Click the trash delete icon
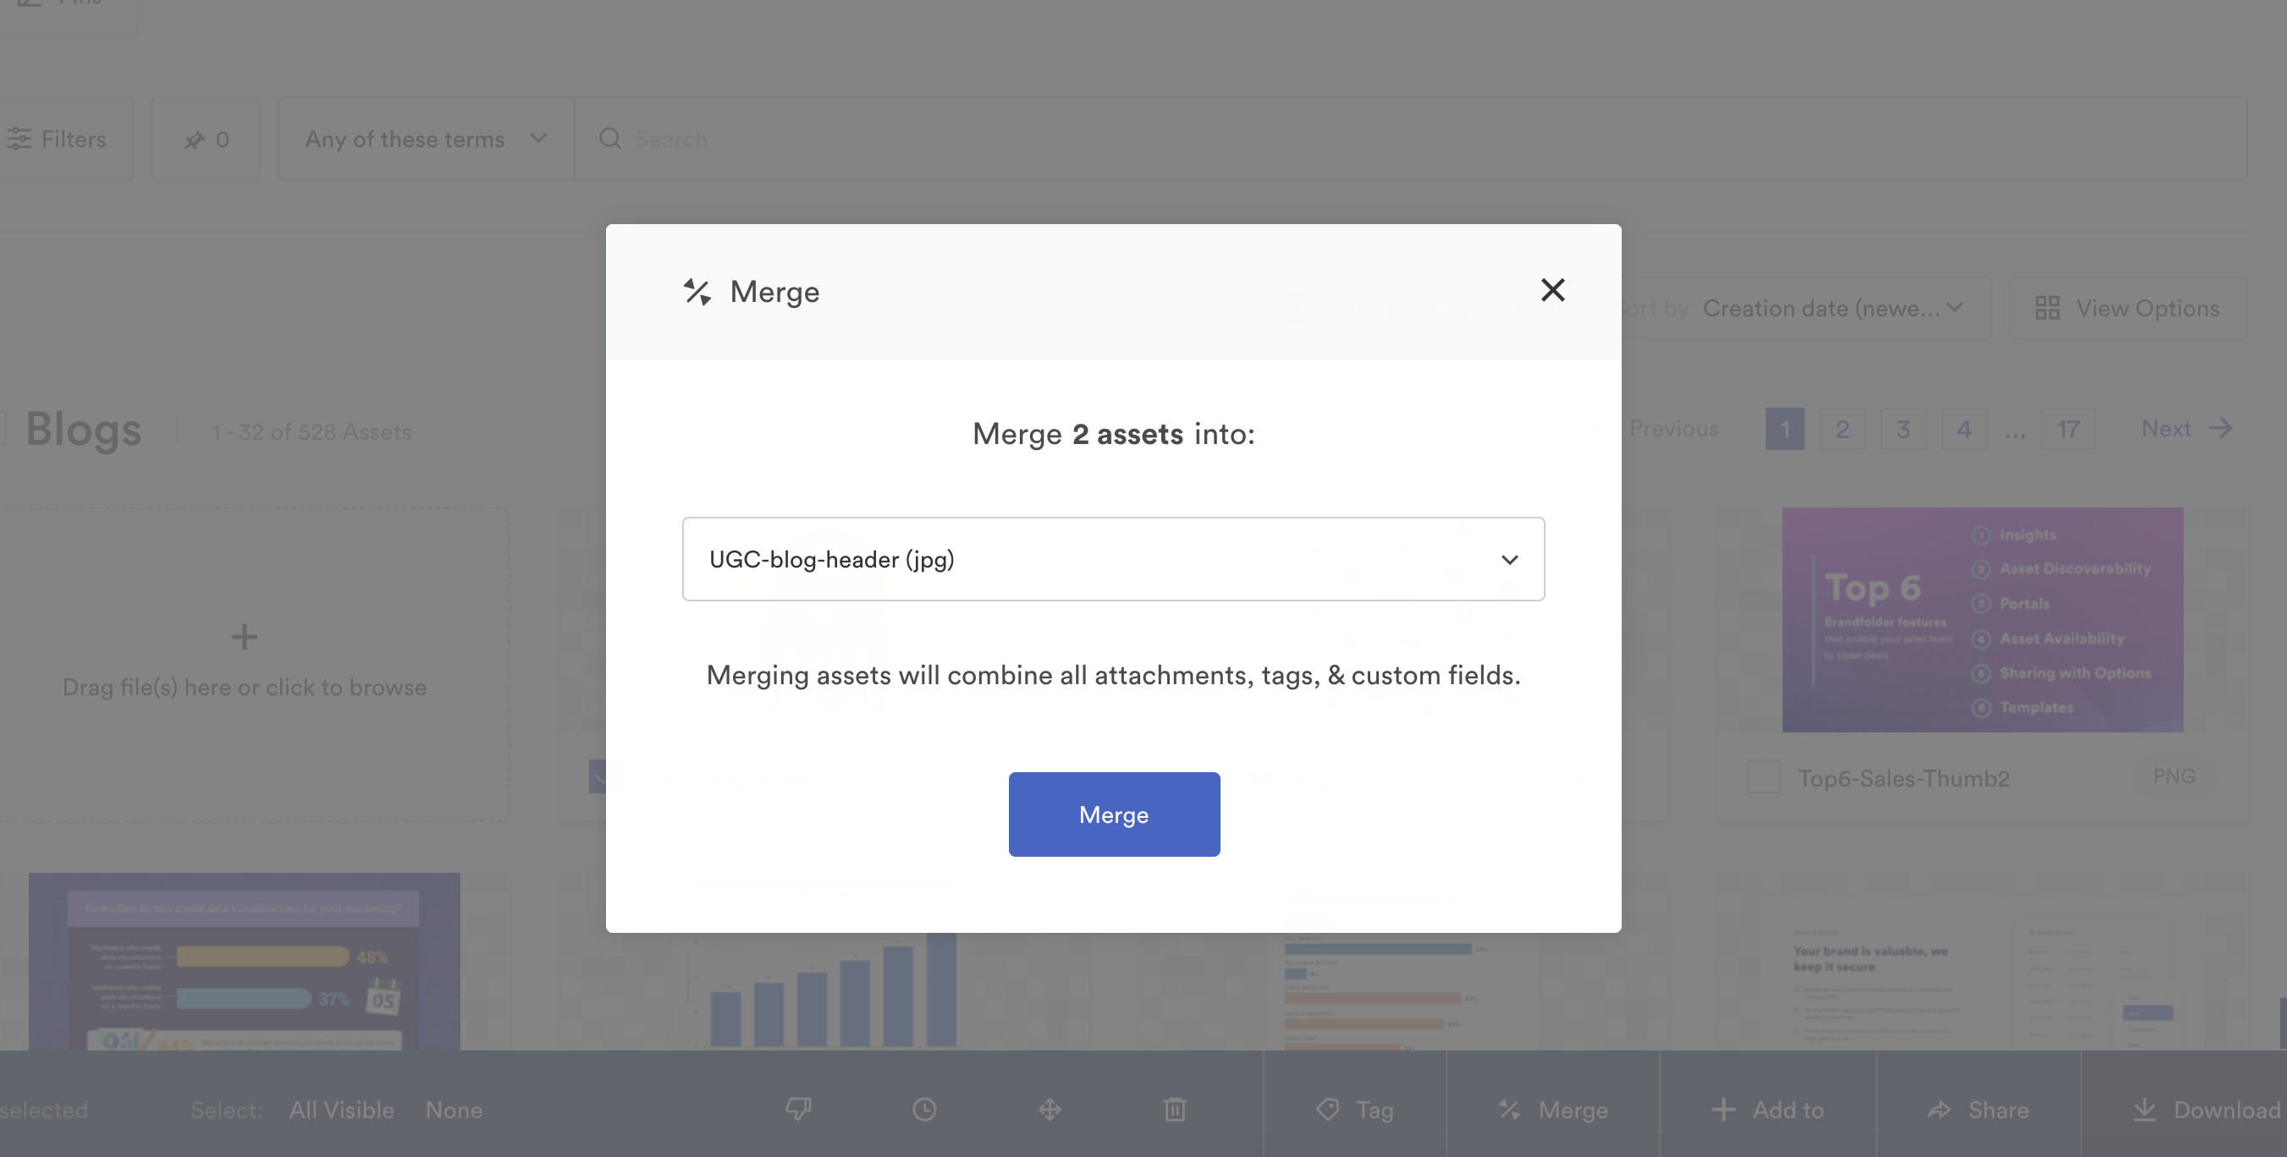 1175,1109
